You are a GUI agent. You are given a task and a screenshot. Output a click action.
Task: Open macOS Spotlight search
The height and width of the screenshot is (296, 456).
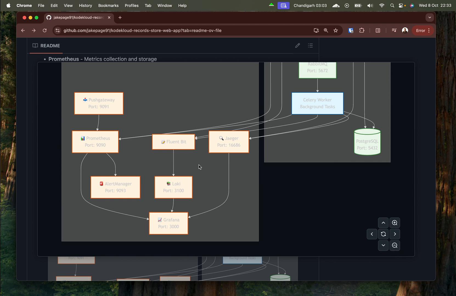[392, 5]
